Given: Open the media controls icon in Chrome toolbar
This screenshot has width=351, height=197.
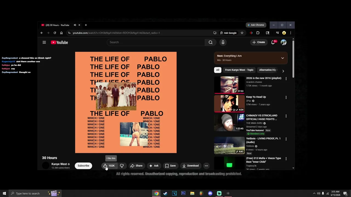Looking at the screenshot, I should [x=278, y=33].
